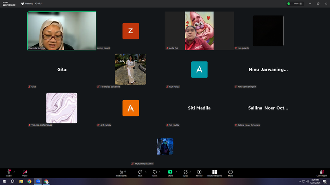
Task: Click the Zoom Workplace logo
Action: pyautogui.click(x=9, y=4)
